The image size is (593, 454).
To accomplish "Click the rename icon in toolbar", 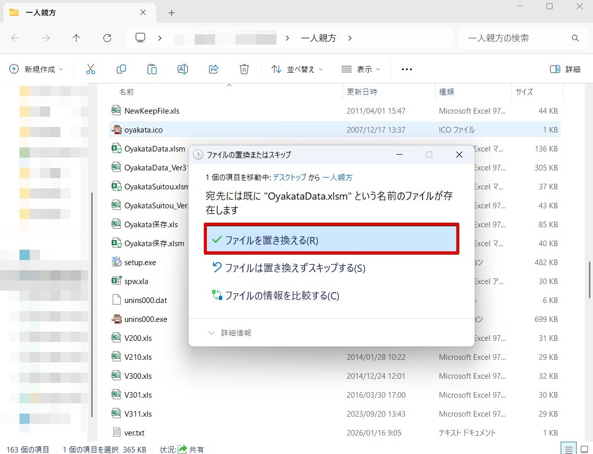I will pyautogui.click(x=183, y=69).
